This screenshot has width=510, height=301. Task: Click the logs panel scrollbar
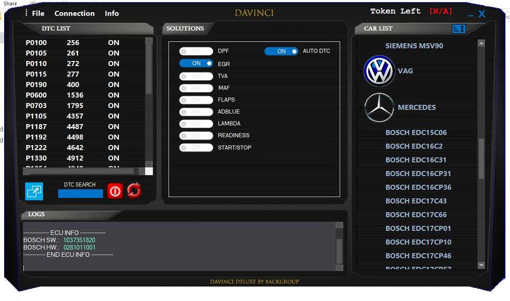pyautogui.click(x=339, y=247)
